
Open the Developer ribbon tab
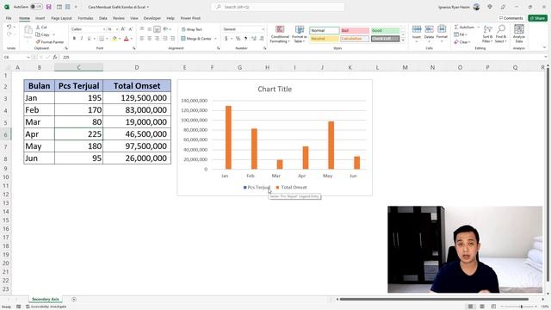[152, 18]
